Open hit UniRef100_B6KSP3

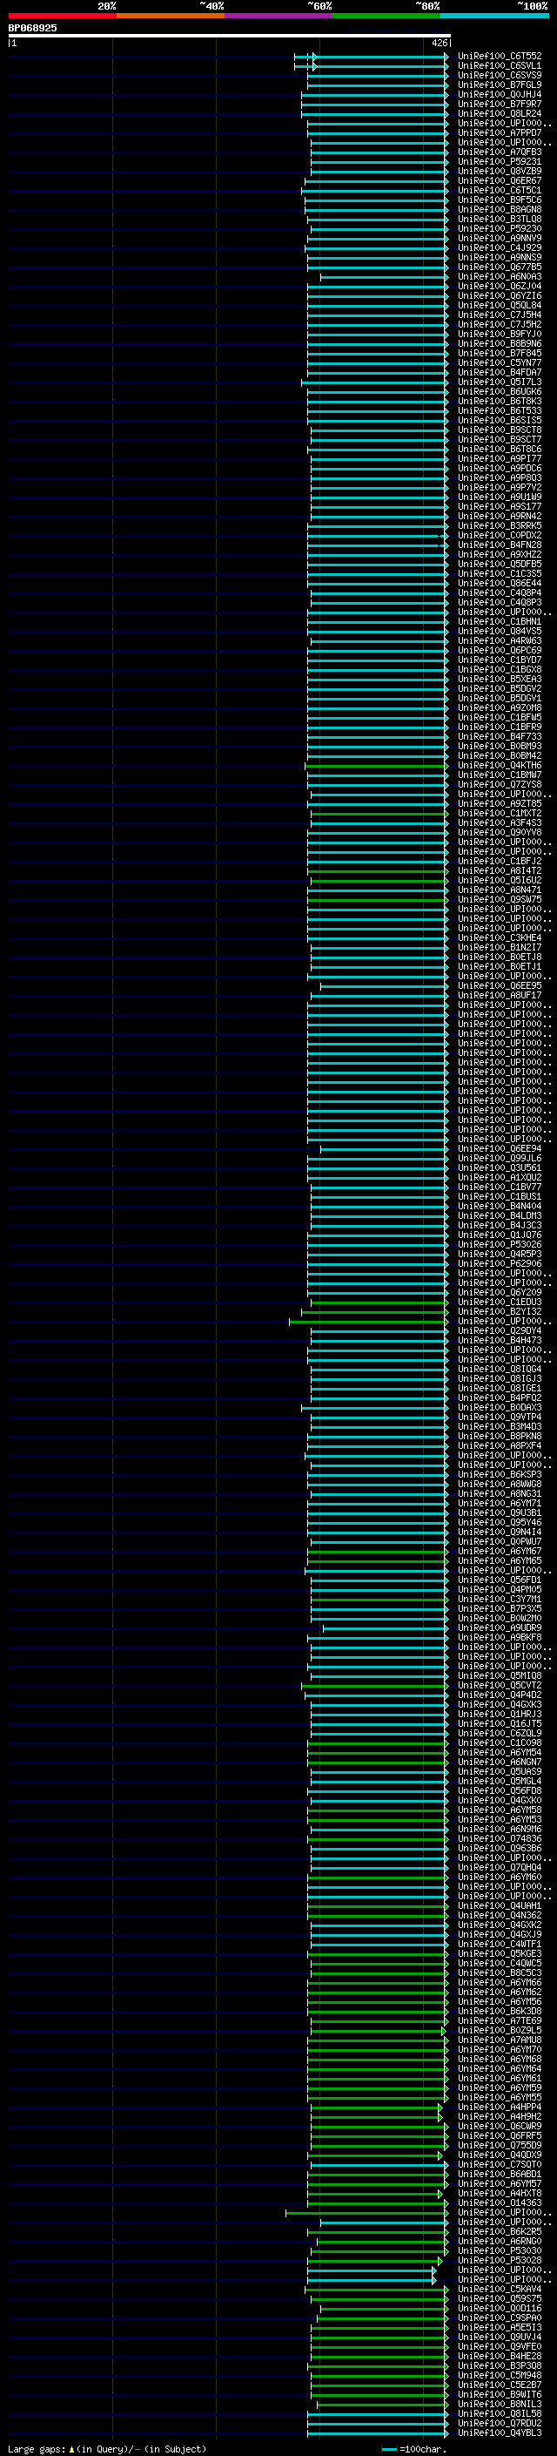pos(500,1475)
